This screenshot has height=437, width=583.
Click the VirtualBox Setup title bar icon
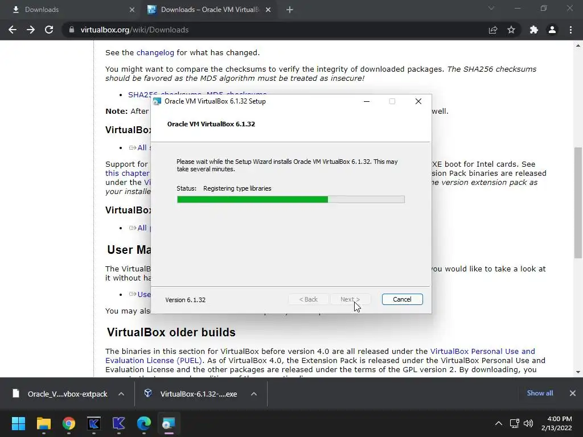pyautogui.click(x=157, y=101)
